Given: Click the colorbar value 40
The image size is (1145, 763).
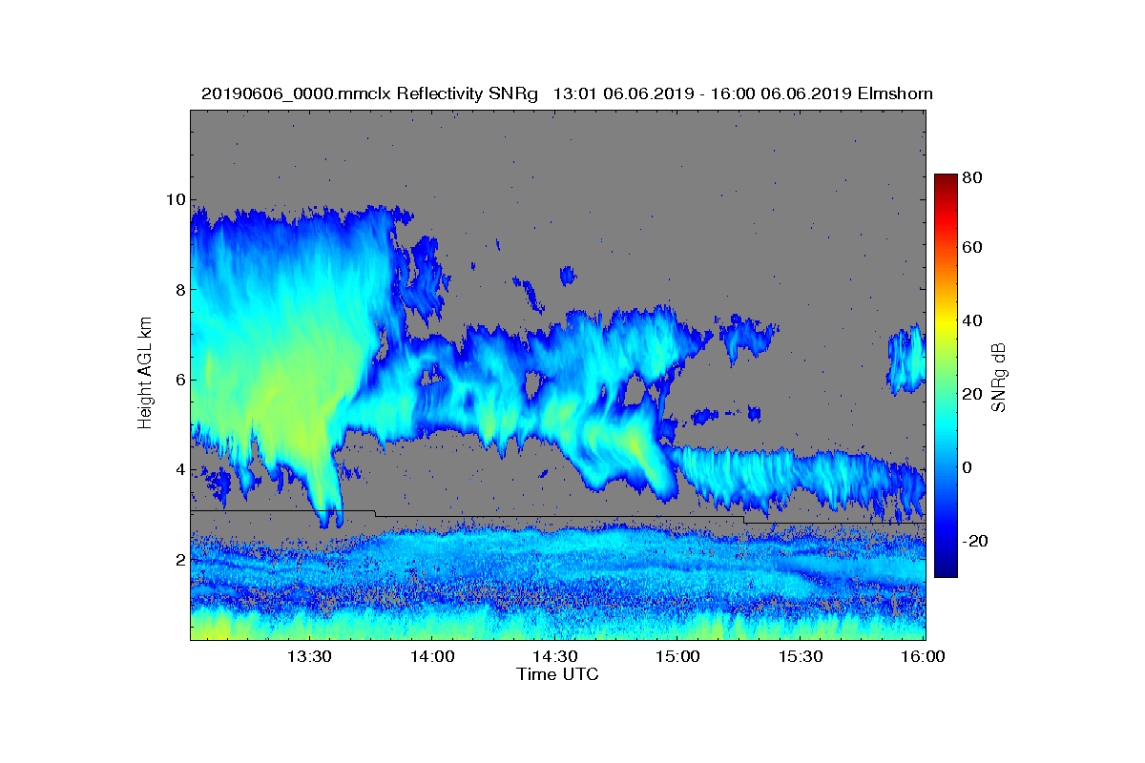Looking at the screenshot, I should 973,320.
